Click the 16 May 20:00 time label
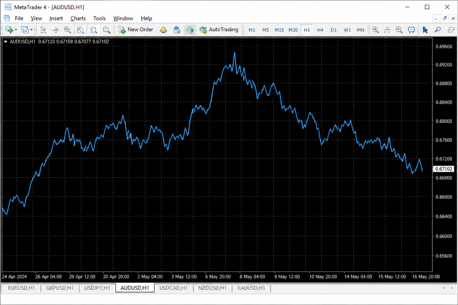Viewport: 458px width, 305px height. click(426, 276)
